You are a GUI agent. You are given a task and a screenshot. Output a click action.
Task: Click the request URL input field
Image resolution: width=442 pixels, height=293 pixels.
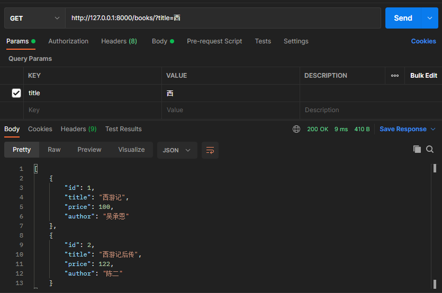[222, 18]
